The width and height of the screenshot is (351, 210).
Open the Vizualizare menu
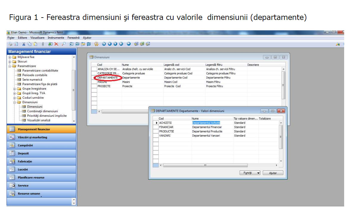tap(37, 38)
